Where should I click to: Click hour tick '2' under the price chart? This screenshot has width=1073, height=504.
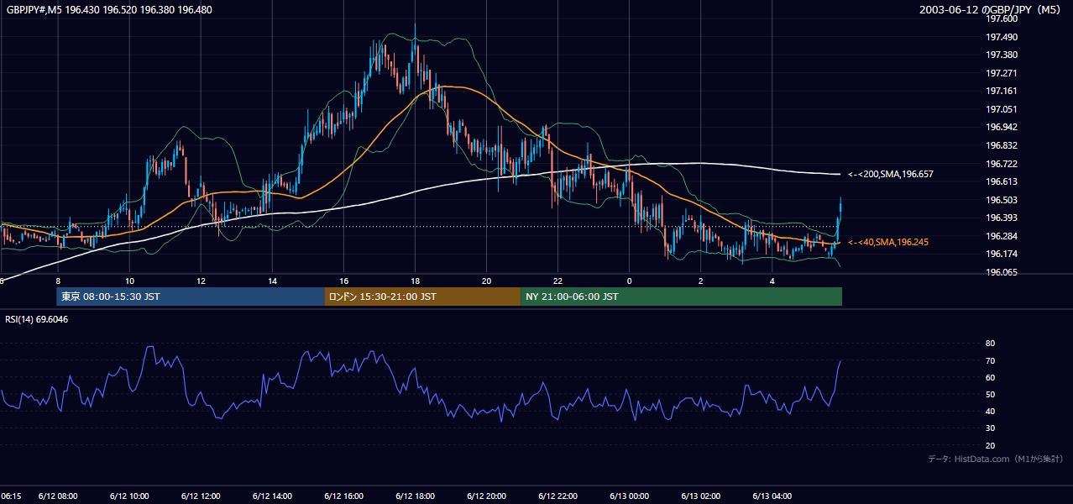[700, 281]
